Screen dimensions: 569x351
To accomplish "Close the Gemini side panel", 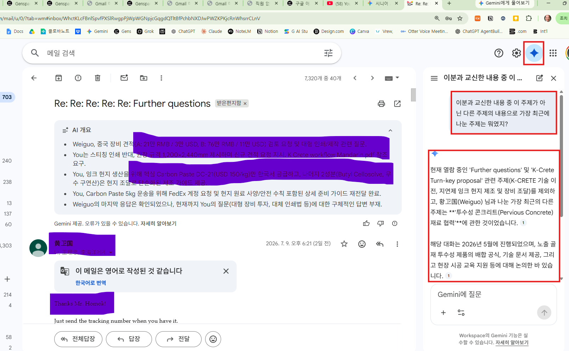I will [x=554, y=78].
